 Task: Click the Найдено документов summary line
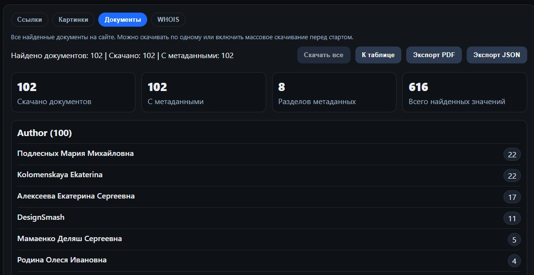(x=122, y=56)
